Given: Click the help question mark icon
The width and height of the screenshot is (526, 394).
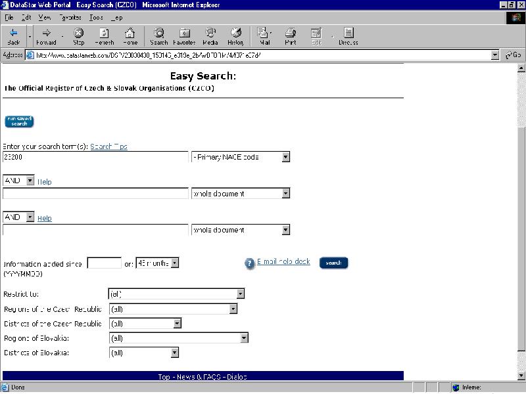Looking at the screenshot, I should click(x=250, y=263).
